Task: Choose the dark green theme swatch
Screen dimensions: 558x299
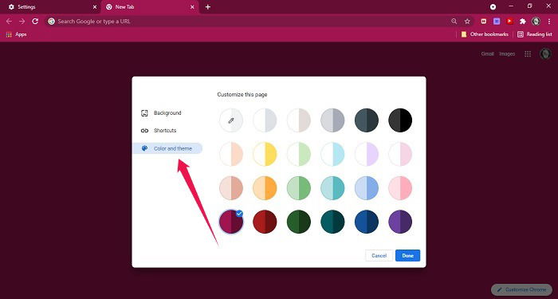Action: point(299,222)
